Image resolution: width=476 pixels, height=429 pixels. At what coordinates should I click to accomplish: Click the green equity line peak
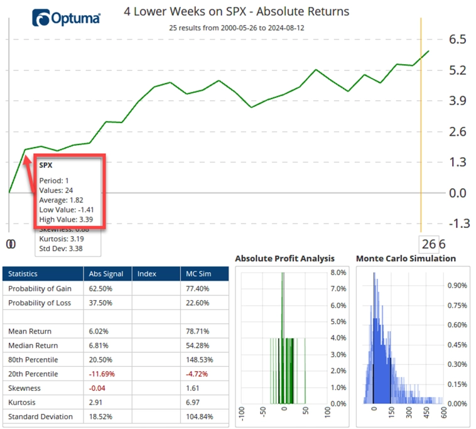coord(429,51)
